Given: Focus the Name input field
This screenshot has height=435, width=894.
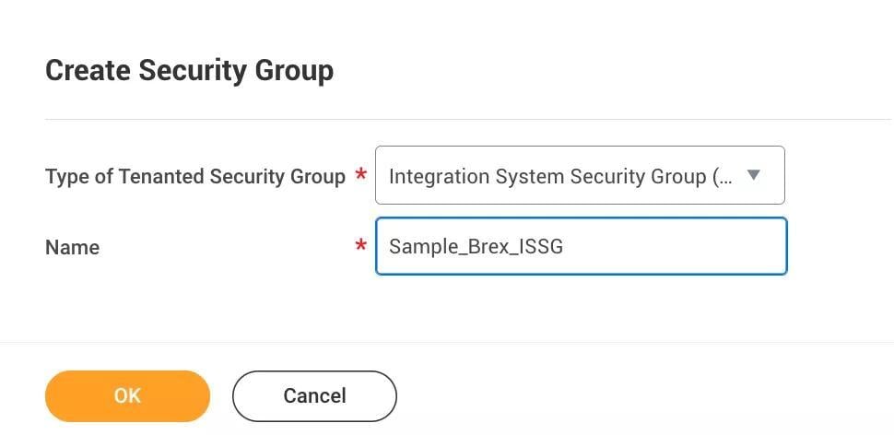Looking at the screenshot, I should click(x=581, y=246).
